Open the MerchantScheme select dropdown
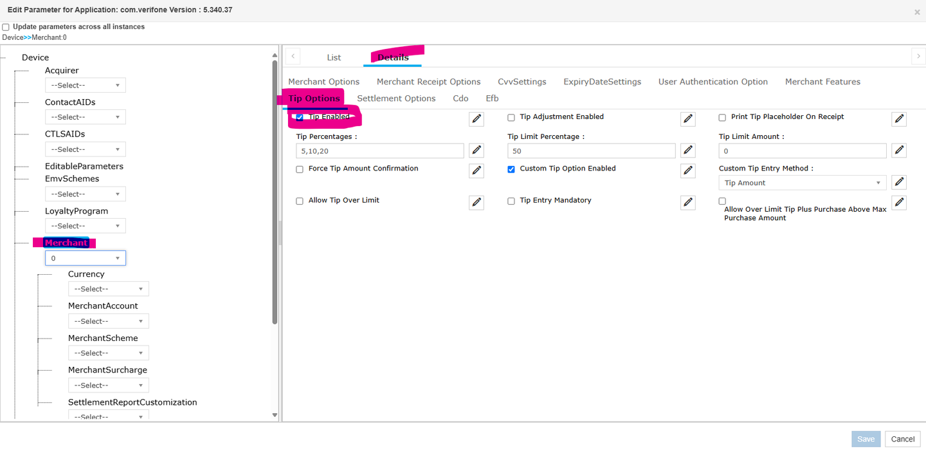The image size is (926, 453). pyautogui.click(x=109, y=353)
